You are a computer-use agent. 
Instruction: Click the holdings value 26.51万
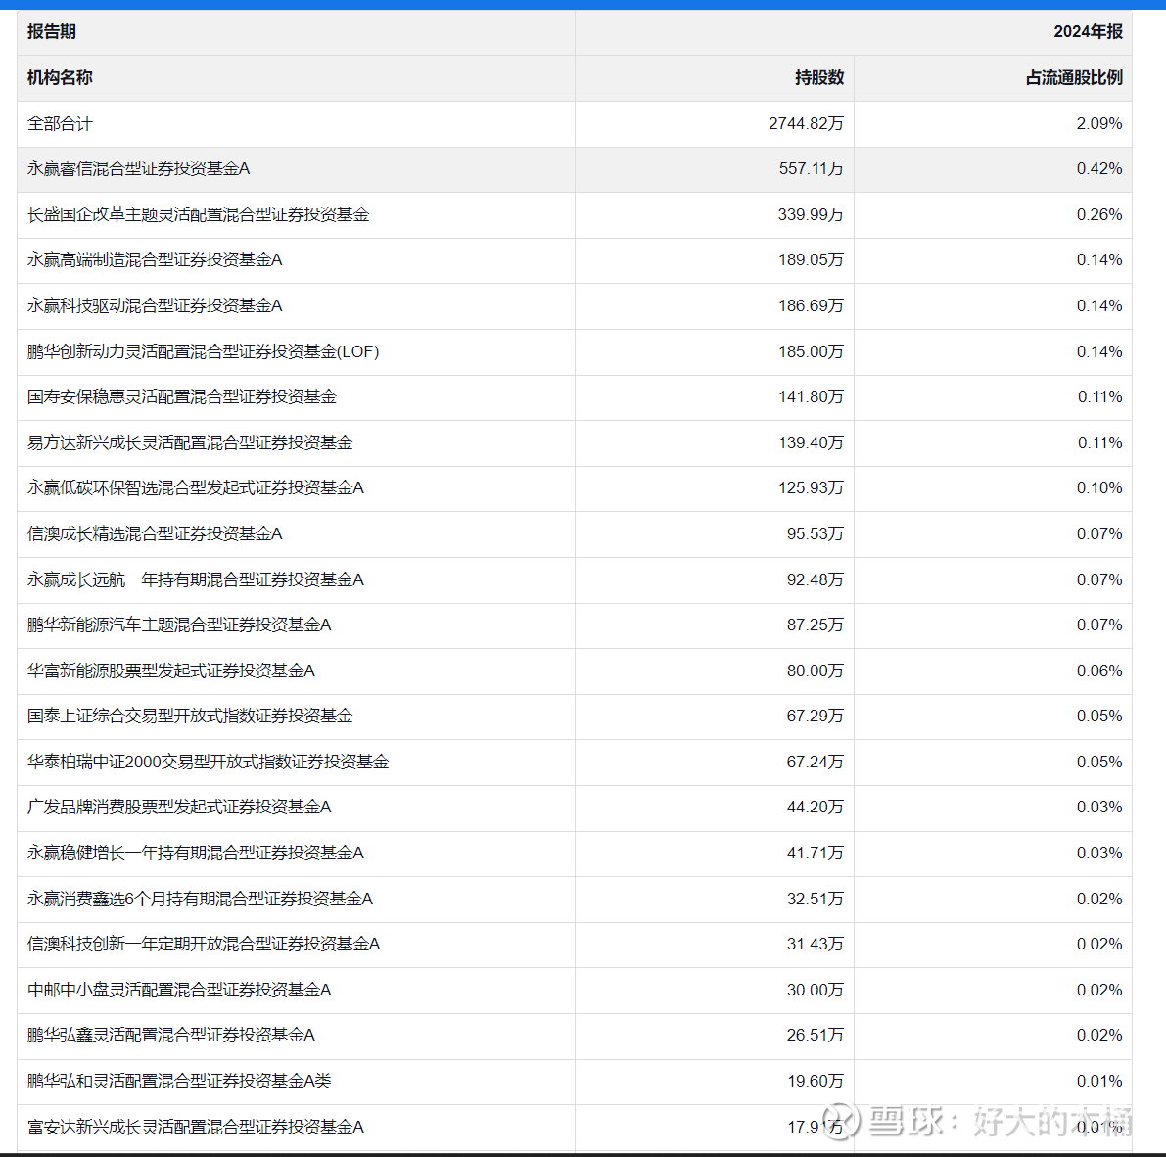(x=816, y=1035)
